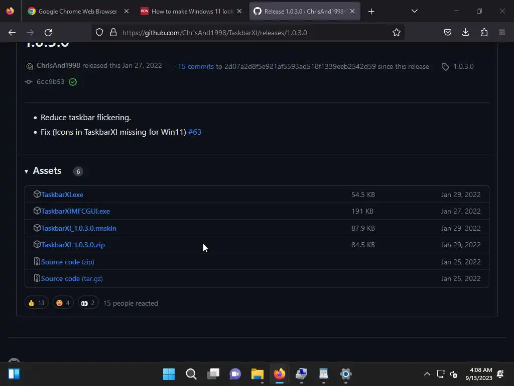Viewport: 514px width, 386px height.
Task: Open the Settings gear on taskbar
Action: pyautogui.click(x=345, y=374)
